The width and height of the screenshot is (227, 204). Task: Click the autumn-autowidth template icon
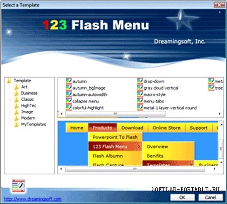tap(69, 94)
